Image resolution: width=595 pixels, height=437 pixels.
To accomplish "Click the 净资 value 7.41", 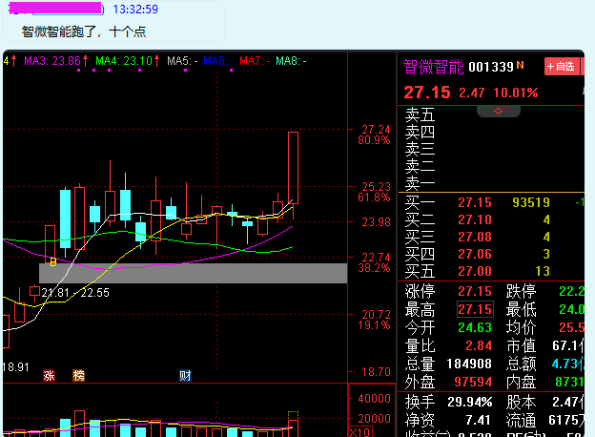I will point(479,420).
